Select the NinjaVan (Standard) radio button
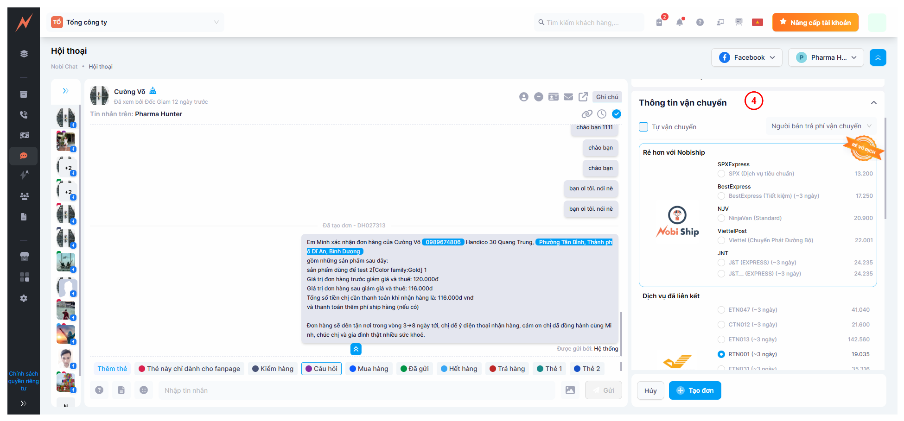Viewport: 904px width, 421px height. (x=721, y=218)
